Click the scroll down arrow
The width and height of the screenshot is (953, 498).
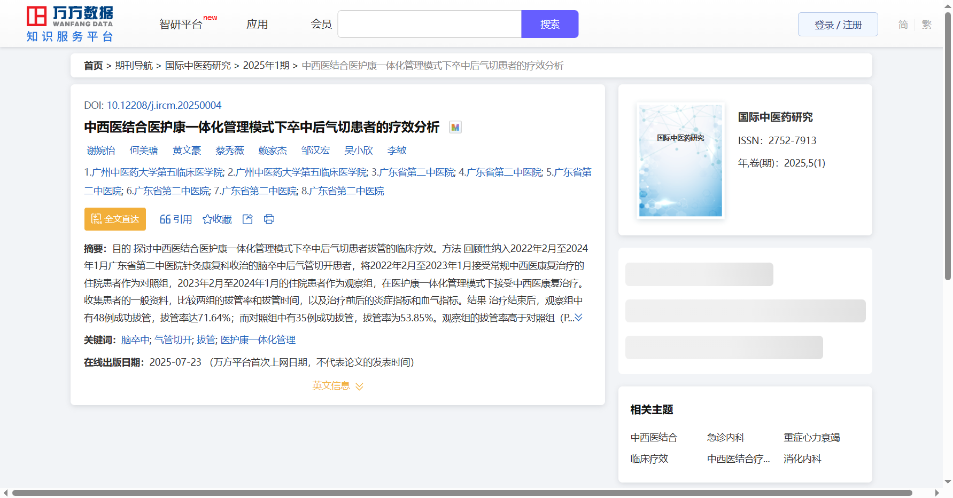pyautogui.click(x=948, y=481)
